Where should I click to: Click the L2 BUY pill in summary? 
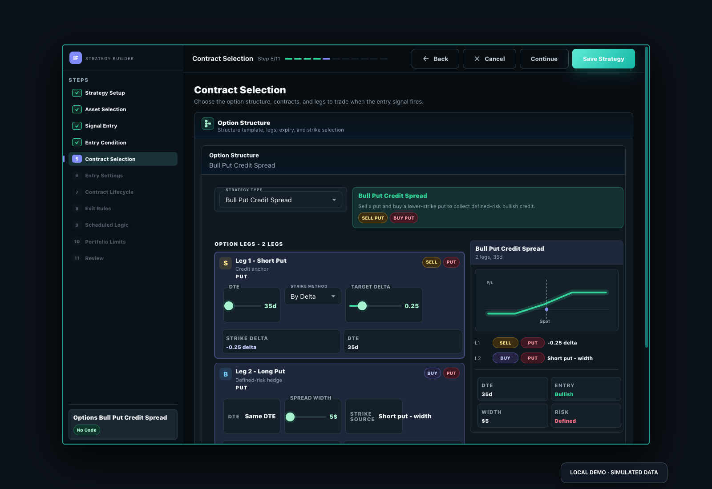[x=505, y=358]
